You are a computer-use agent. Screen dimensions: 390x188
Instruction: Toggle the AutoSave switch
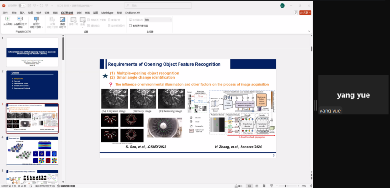tap(22, 5)
